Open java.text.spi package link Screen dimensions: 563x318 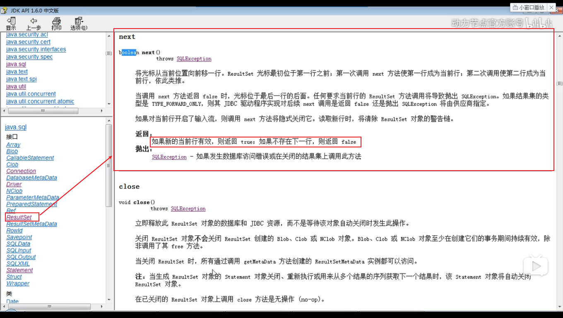[22, 79]
